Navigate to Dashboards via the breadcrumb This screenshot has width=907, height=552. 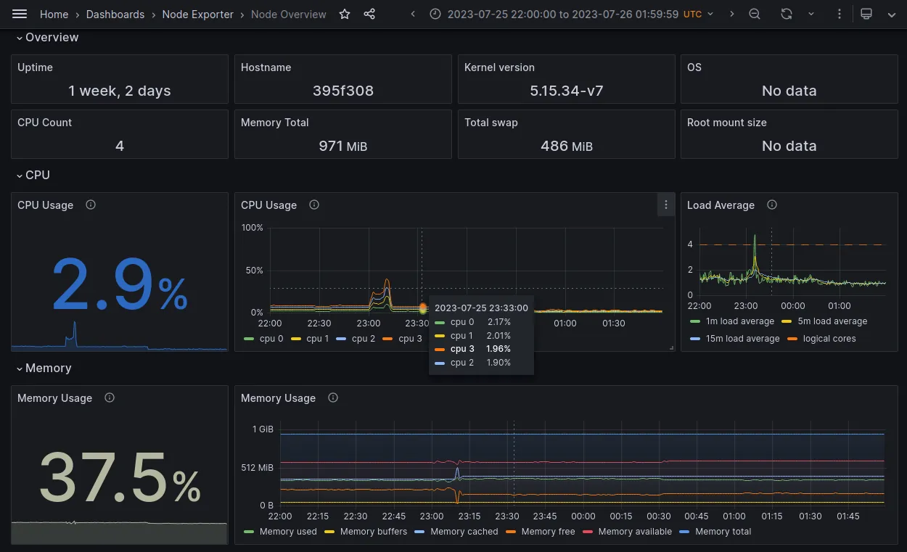115,14
